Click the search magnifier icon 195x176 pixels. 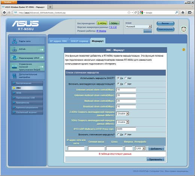177,12
